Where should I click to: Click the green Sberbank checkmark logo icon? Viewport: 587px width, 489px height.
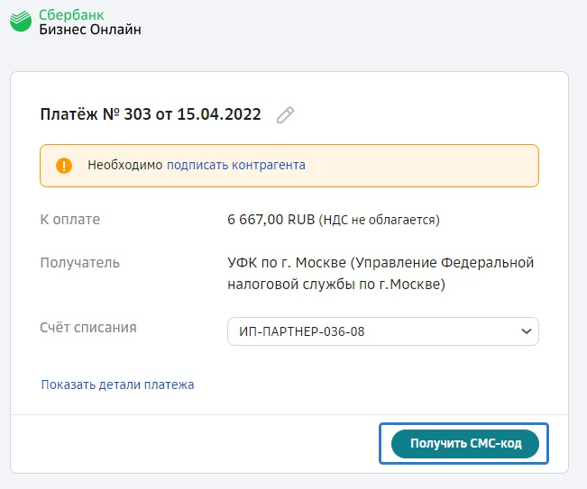click(x=20, y=22)
